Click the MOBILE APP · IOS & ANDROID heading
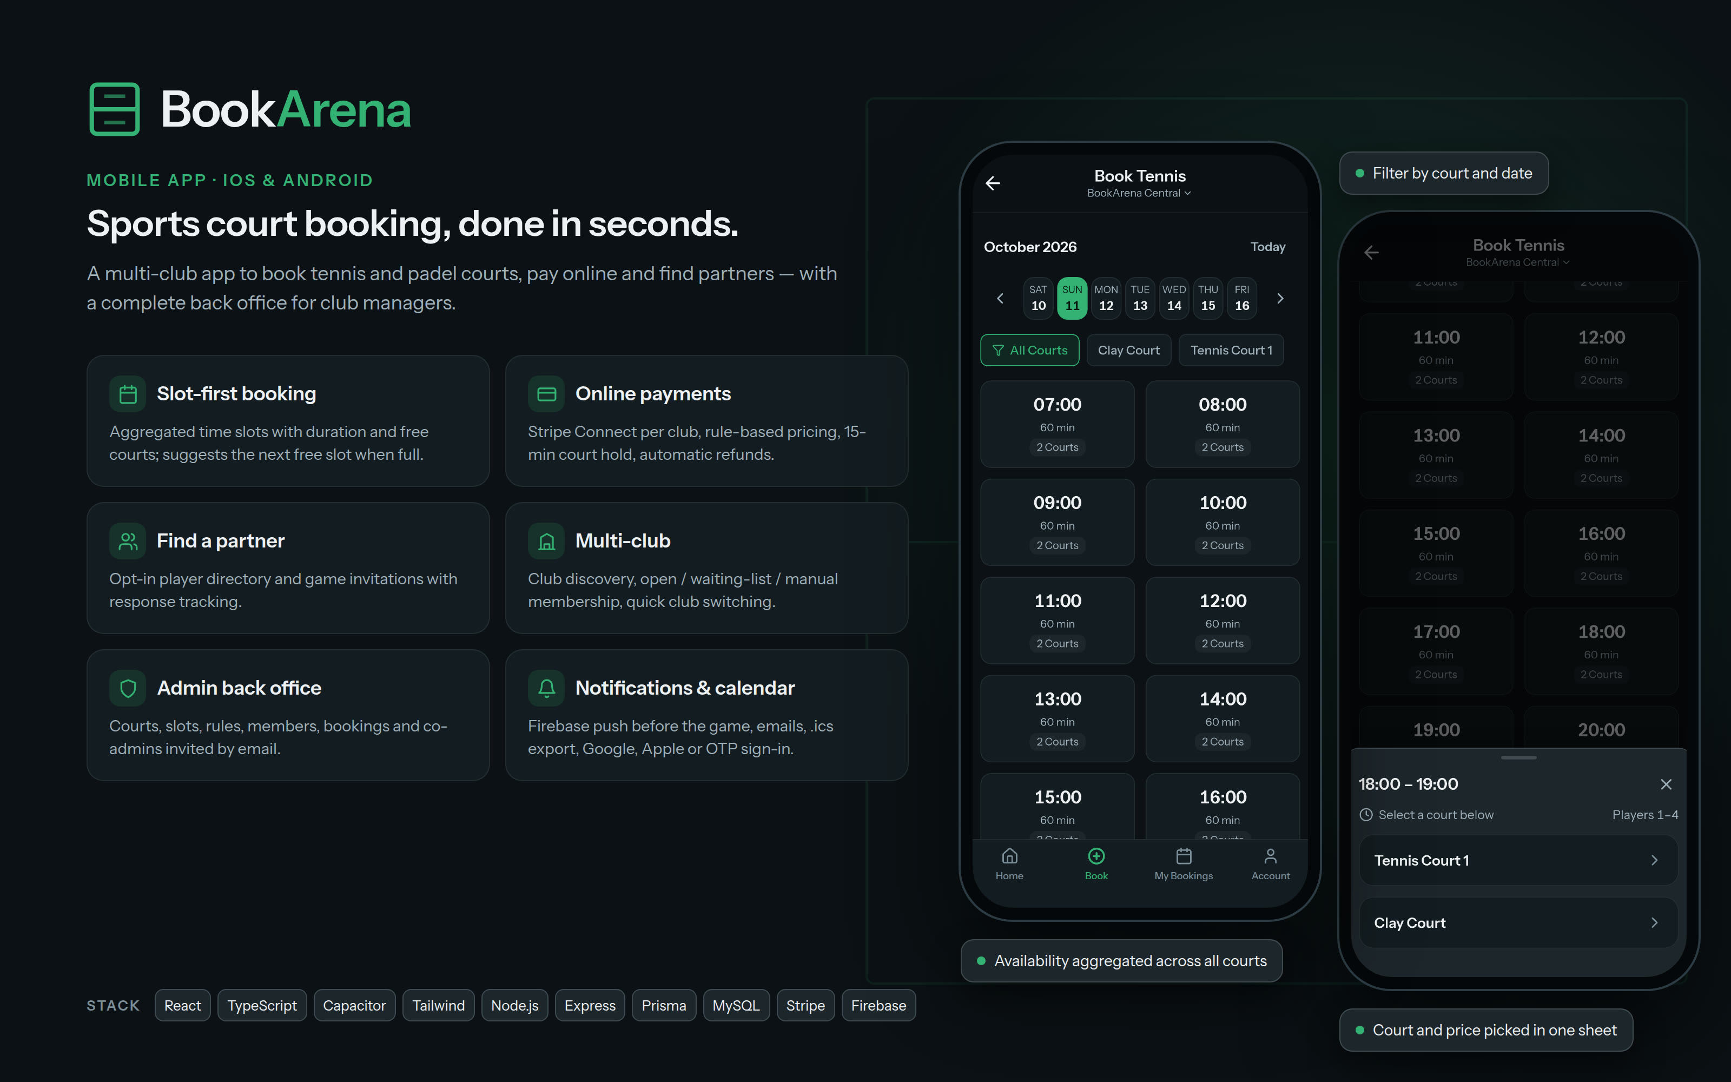 coord(229,180)
